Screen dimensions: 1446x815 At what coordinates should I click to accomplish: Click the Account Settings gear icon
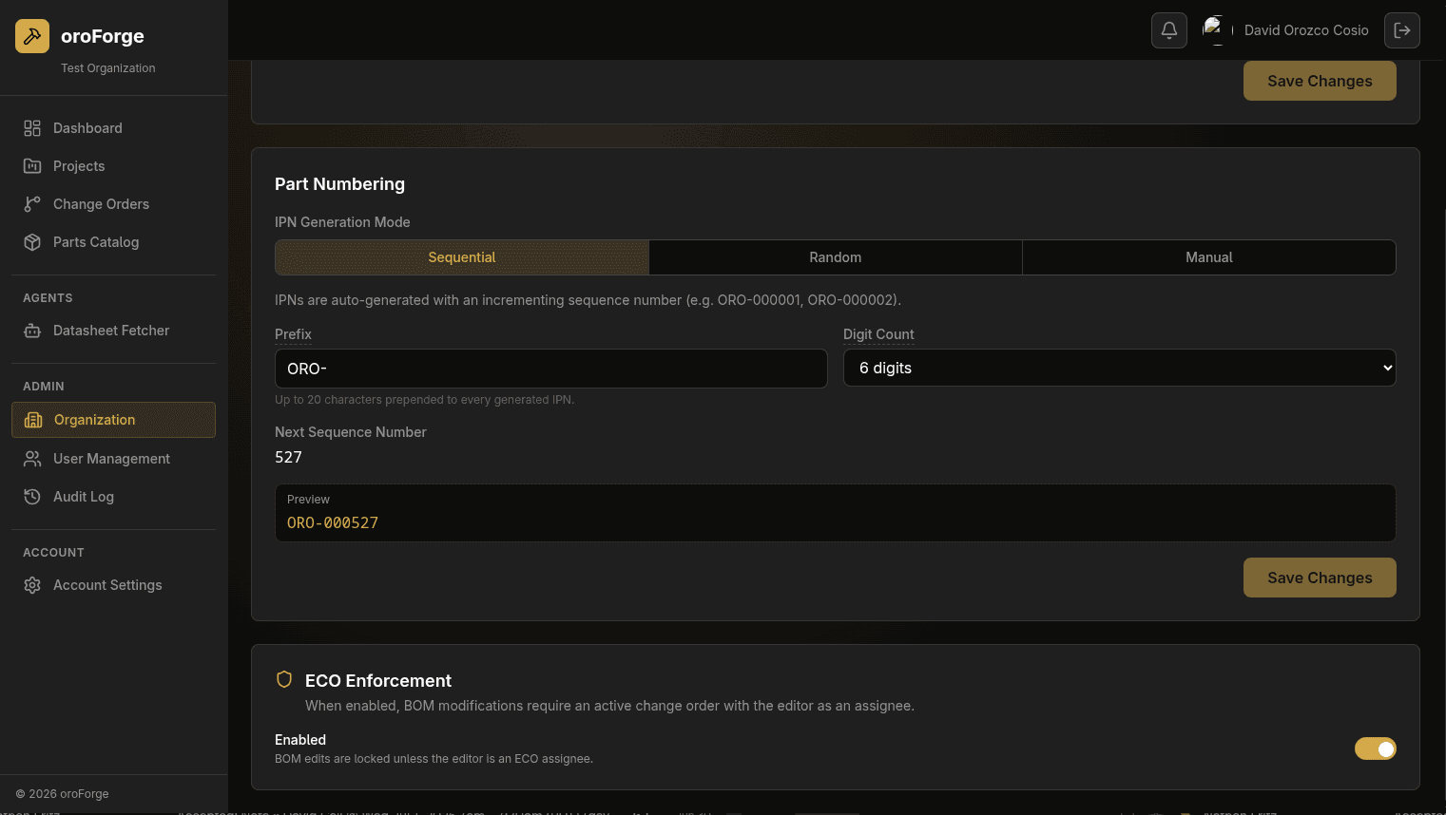(32, 585)
